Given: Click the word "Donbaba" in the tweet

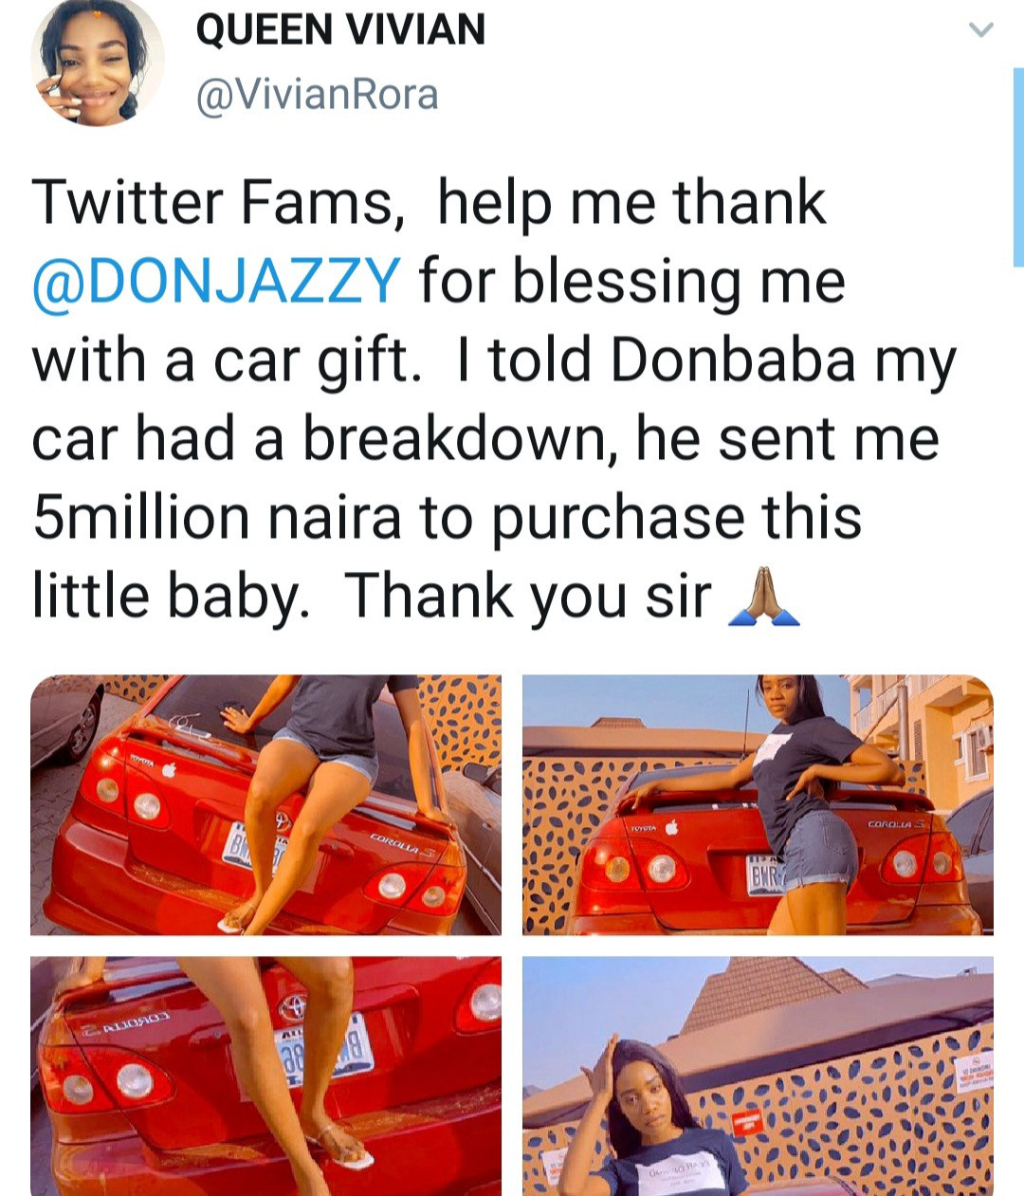Looking at the screenshot, I should pyautogui.click(x=733, y=361).
